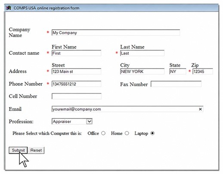Click the Fax Number label
The width and height of the screenshot is (223, 174).
(134, 84)
